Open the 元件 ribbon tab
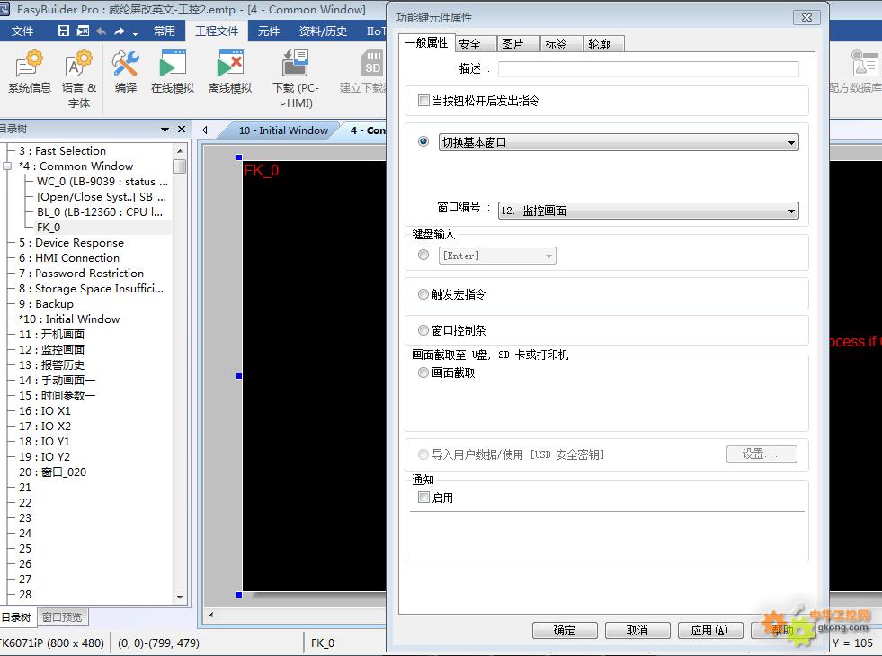The image size is (882, 656). (x=269, y=31)
